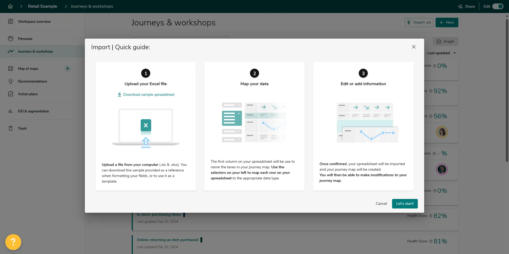Add a new map with the plus button
This screenshot has height=254, width=509.
(68, 69)
